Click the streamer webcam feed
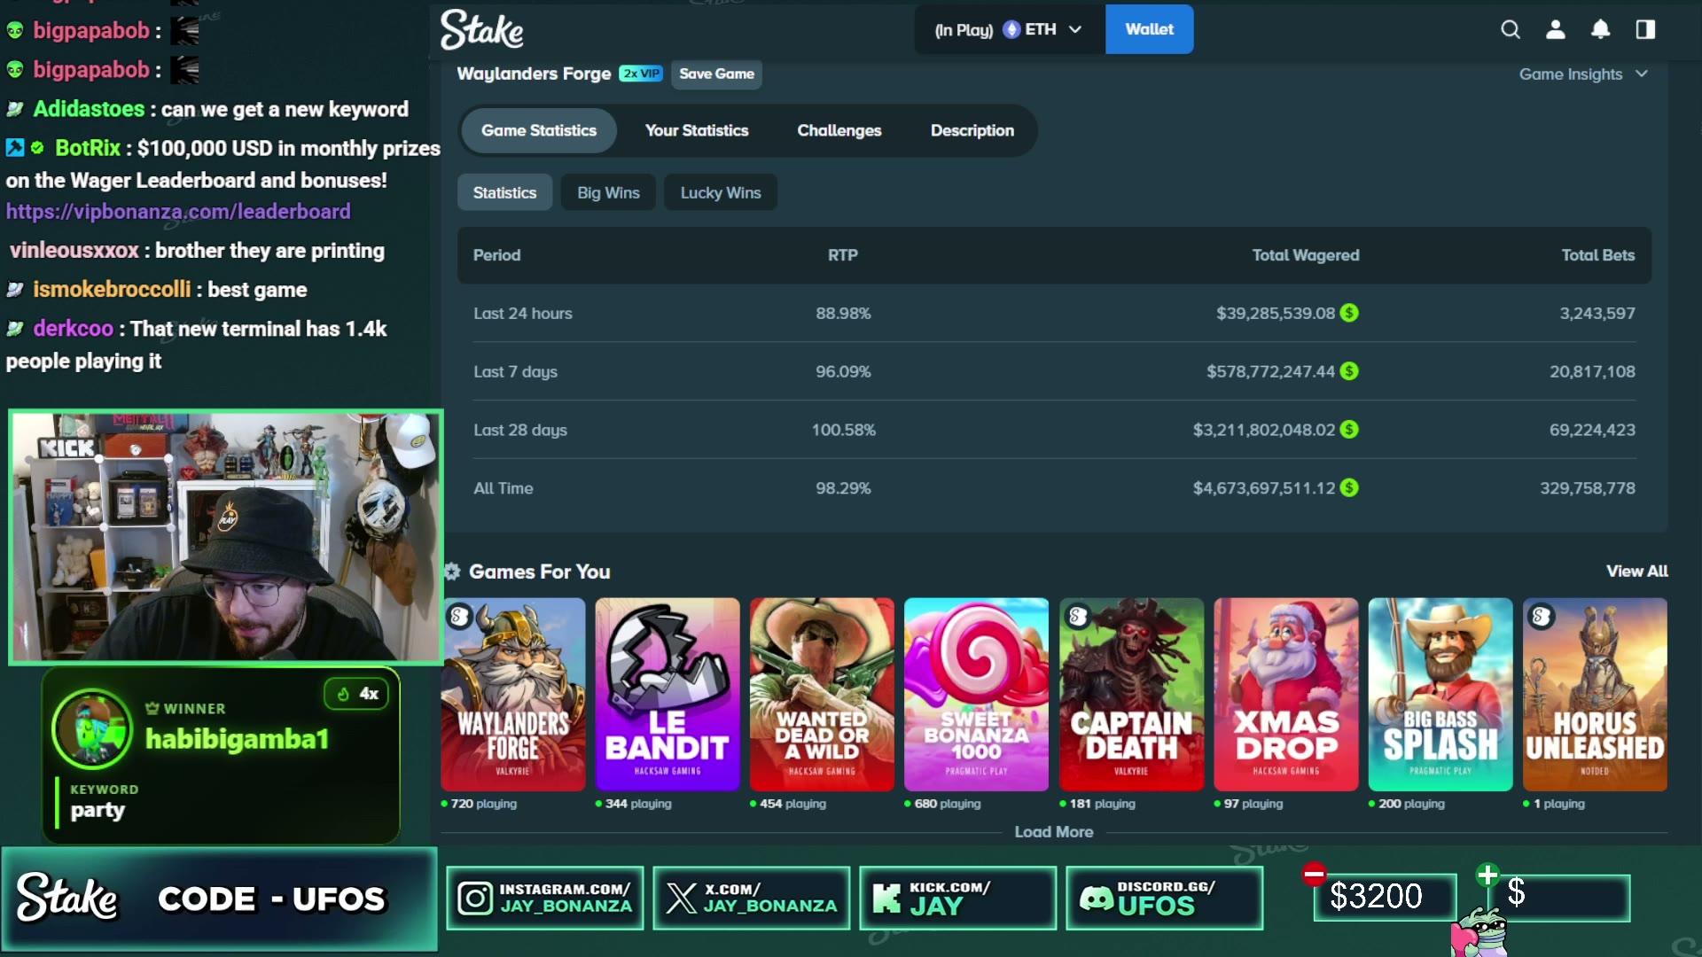This screenshot has width=1702, height=957. pyautogui.click(x=226, y=537)
